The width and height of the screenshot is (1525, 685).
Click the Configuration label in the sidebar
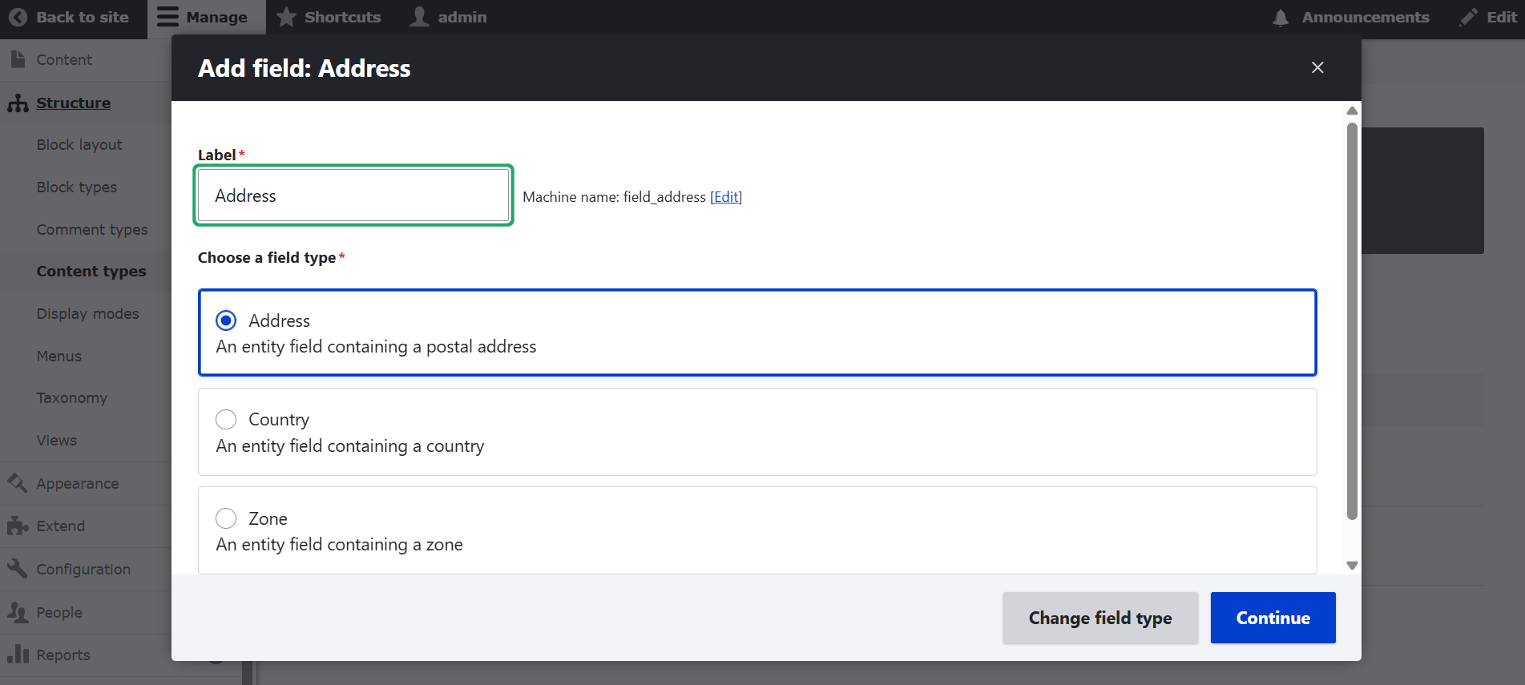pos(83,570)
